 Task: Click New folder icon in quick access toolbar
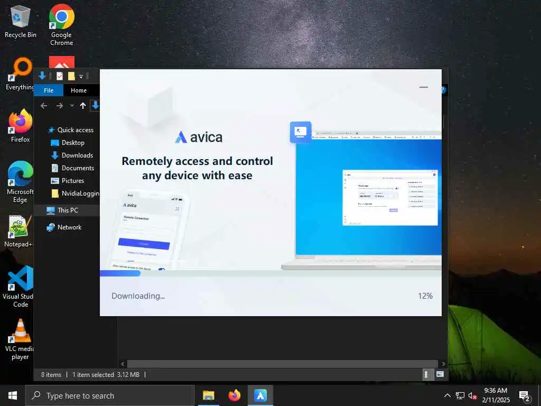[x=71, y=76]
